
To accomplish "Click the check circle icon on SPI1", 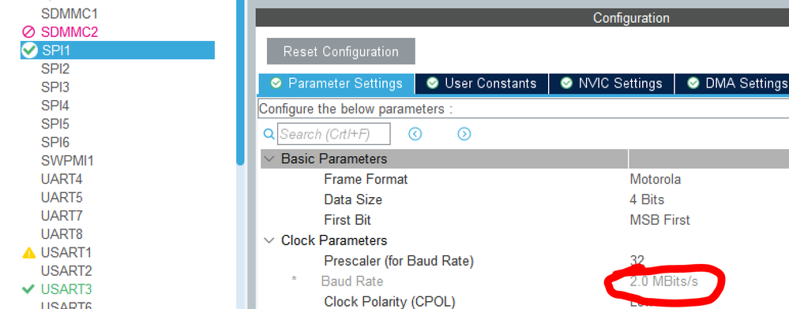I will (30, 50).
